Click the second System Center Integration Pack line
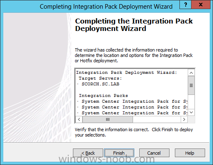213x165 pixels. pos(132,107)
